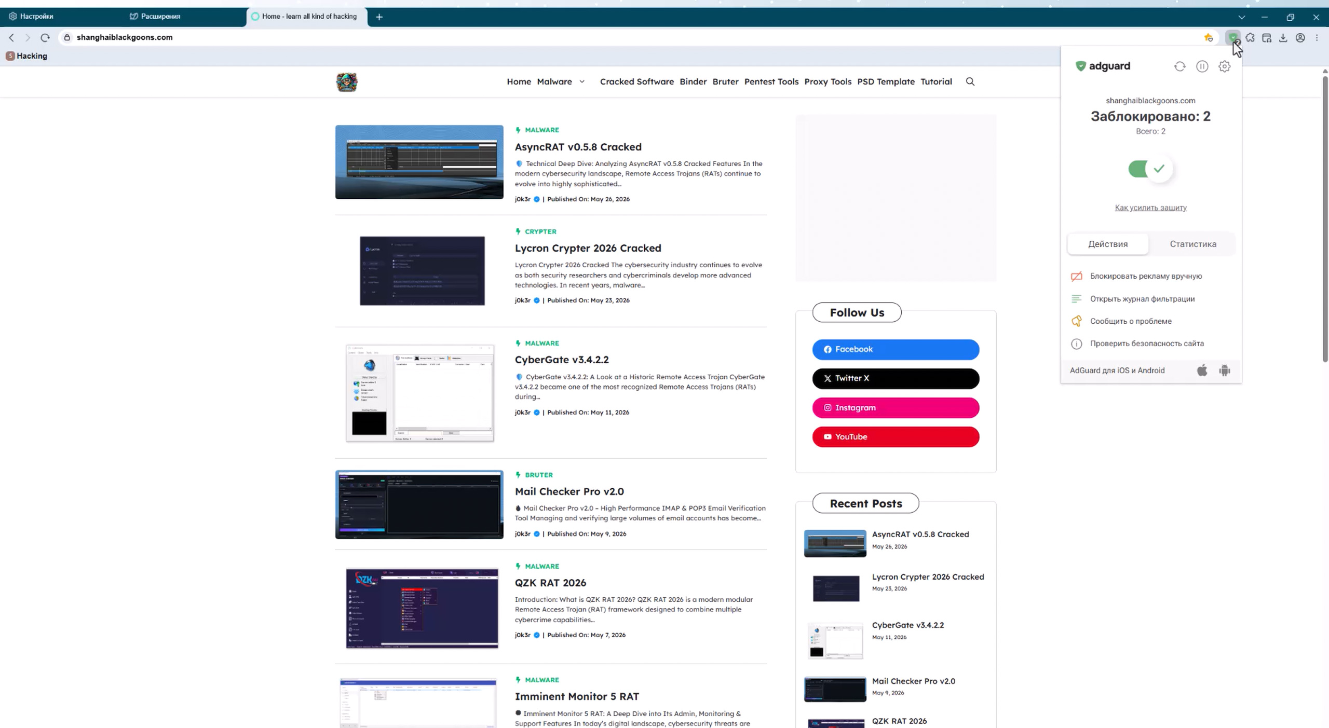Open the Bruter menu item
The image size is (1329, 728).
725,81
